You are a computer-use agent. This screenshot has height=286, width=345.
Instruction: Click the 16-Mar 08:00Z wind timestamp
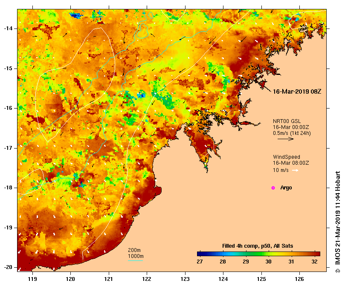[x=291, y=163]
